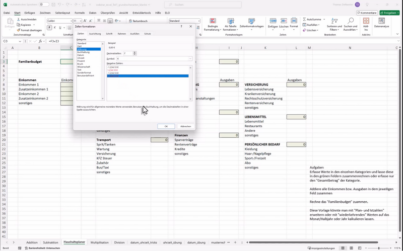Expand the Symbol currency dropdown

coord(190,59)
